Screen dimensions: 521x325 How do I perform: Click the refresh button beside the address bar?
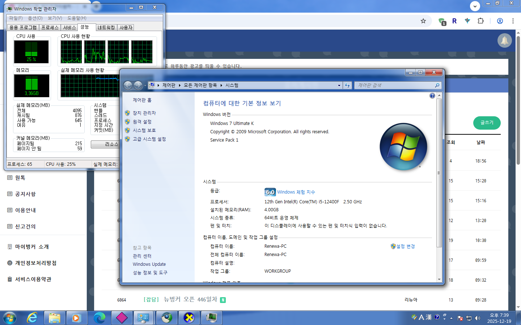pos(347,85)
